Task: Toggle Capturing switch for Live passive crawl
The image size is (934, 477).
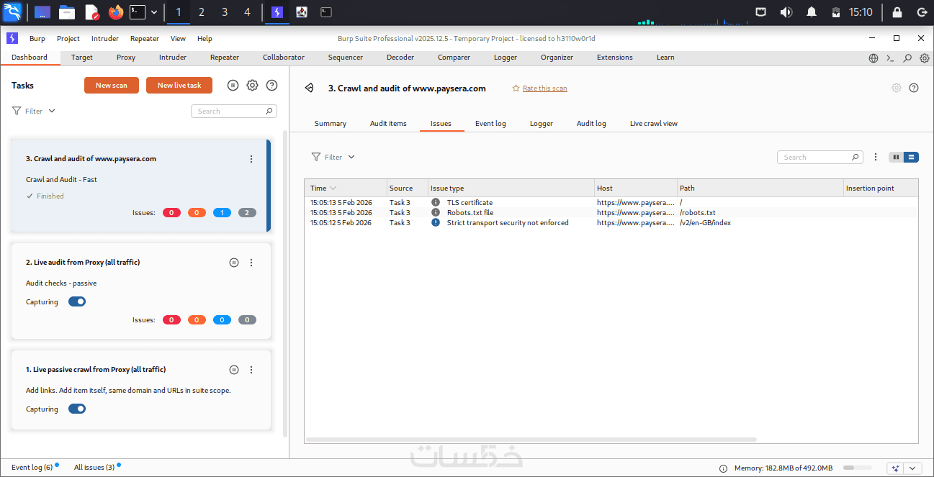Action: 77,409
